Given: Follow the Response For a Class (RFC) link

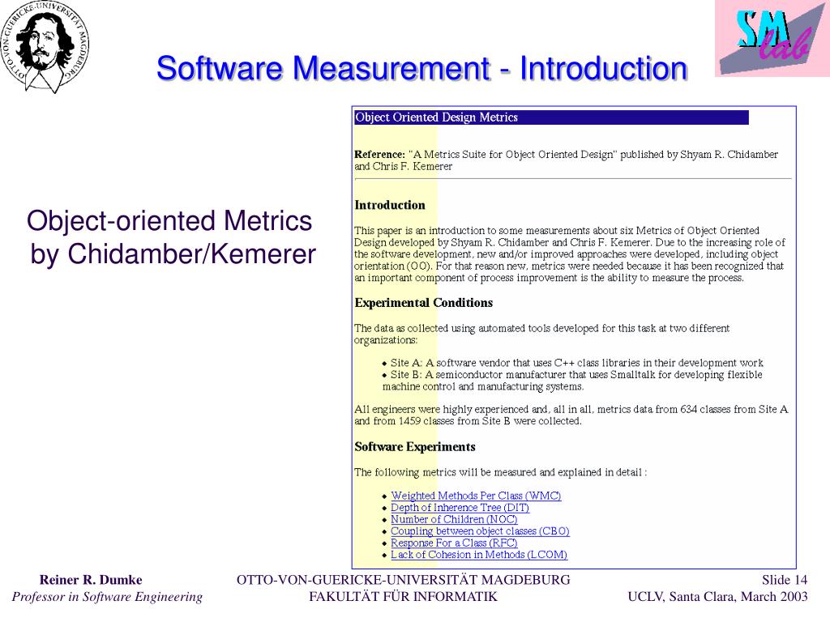Looking at the screenshot, I should coord(454,543).
